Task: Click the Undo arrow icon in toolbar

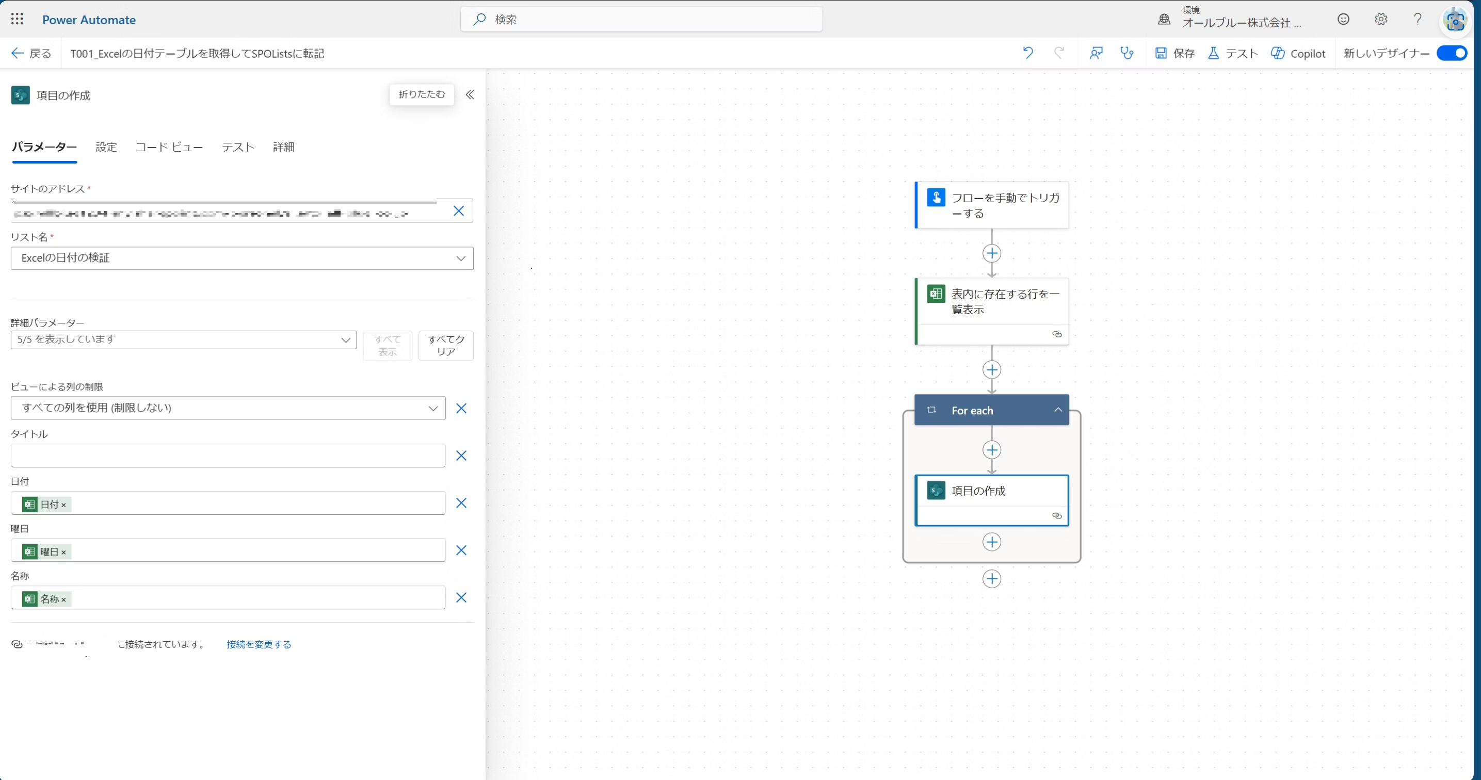Action: [x=1028, y=53]
